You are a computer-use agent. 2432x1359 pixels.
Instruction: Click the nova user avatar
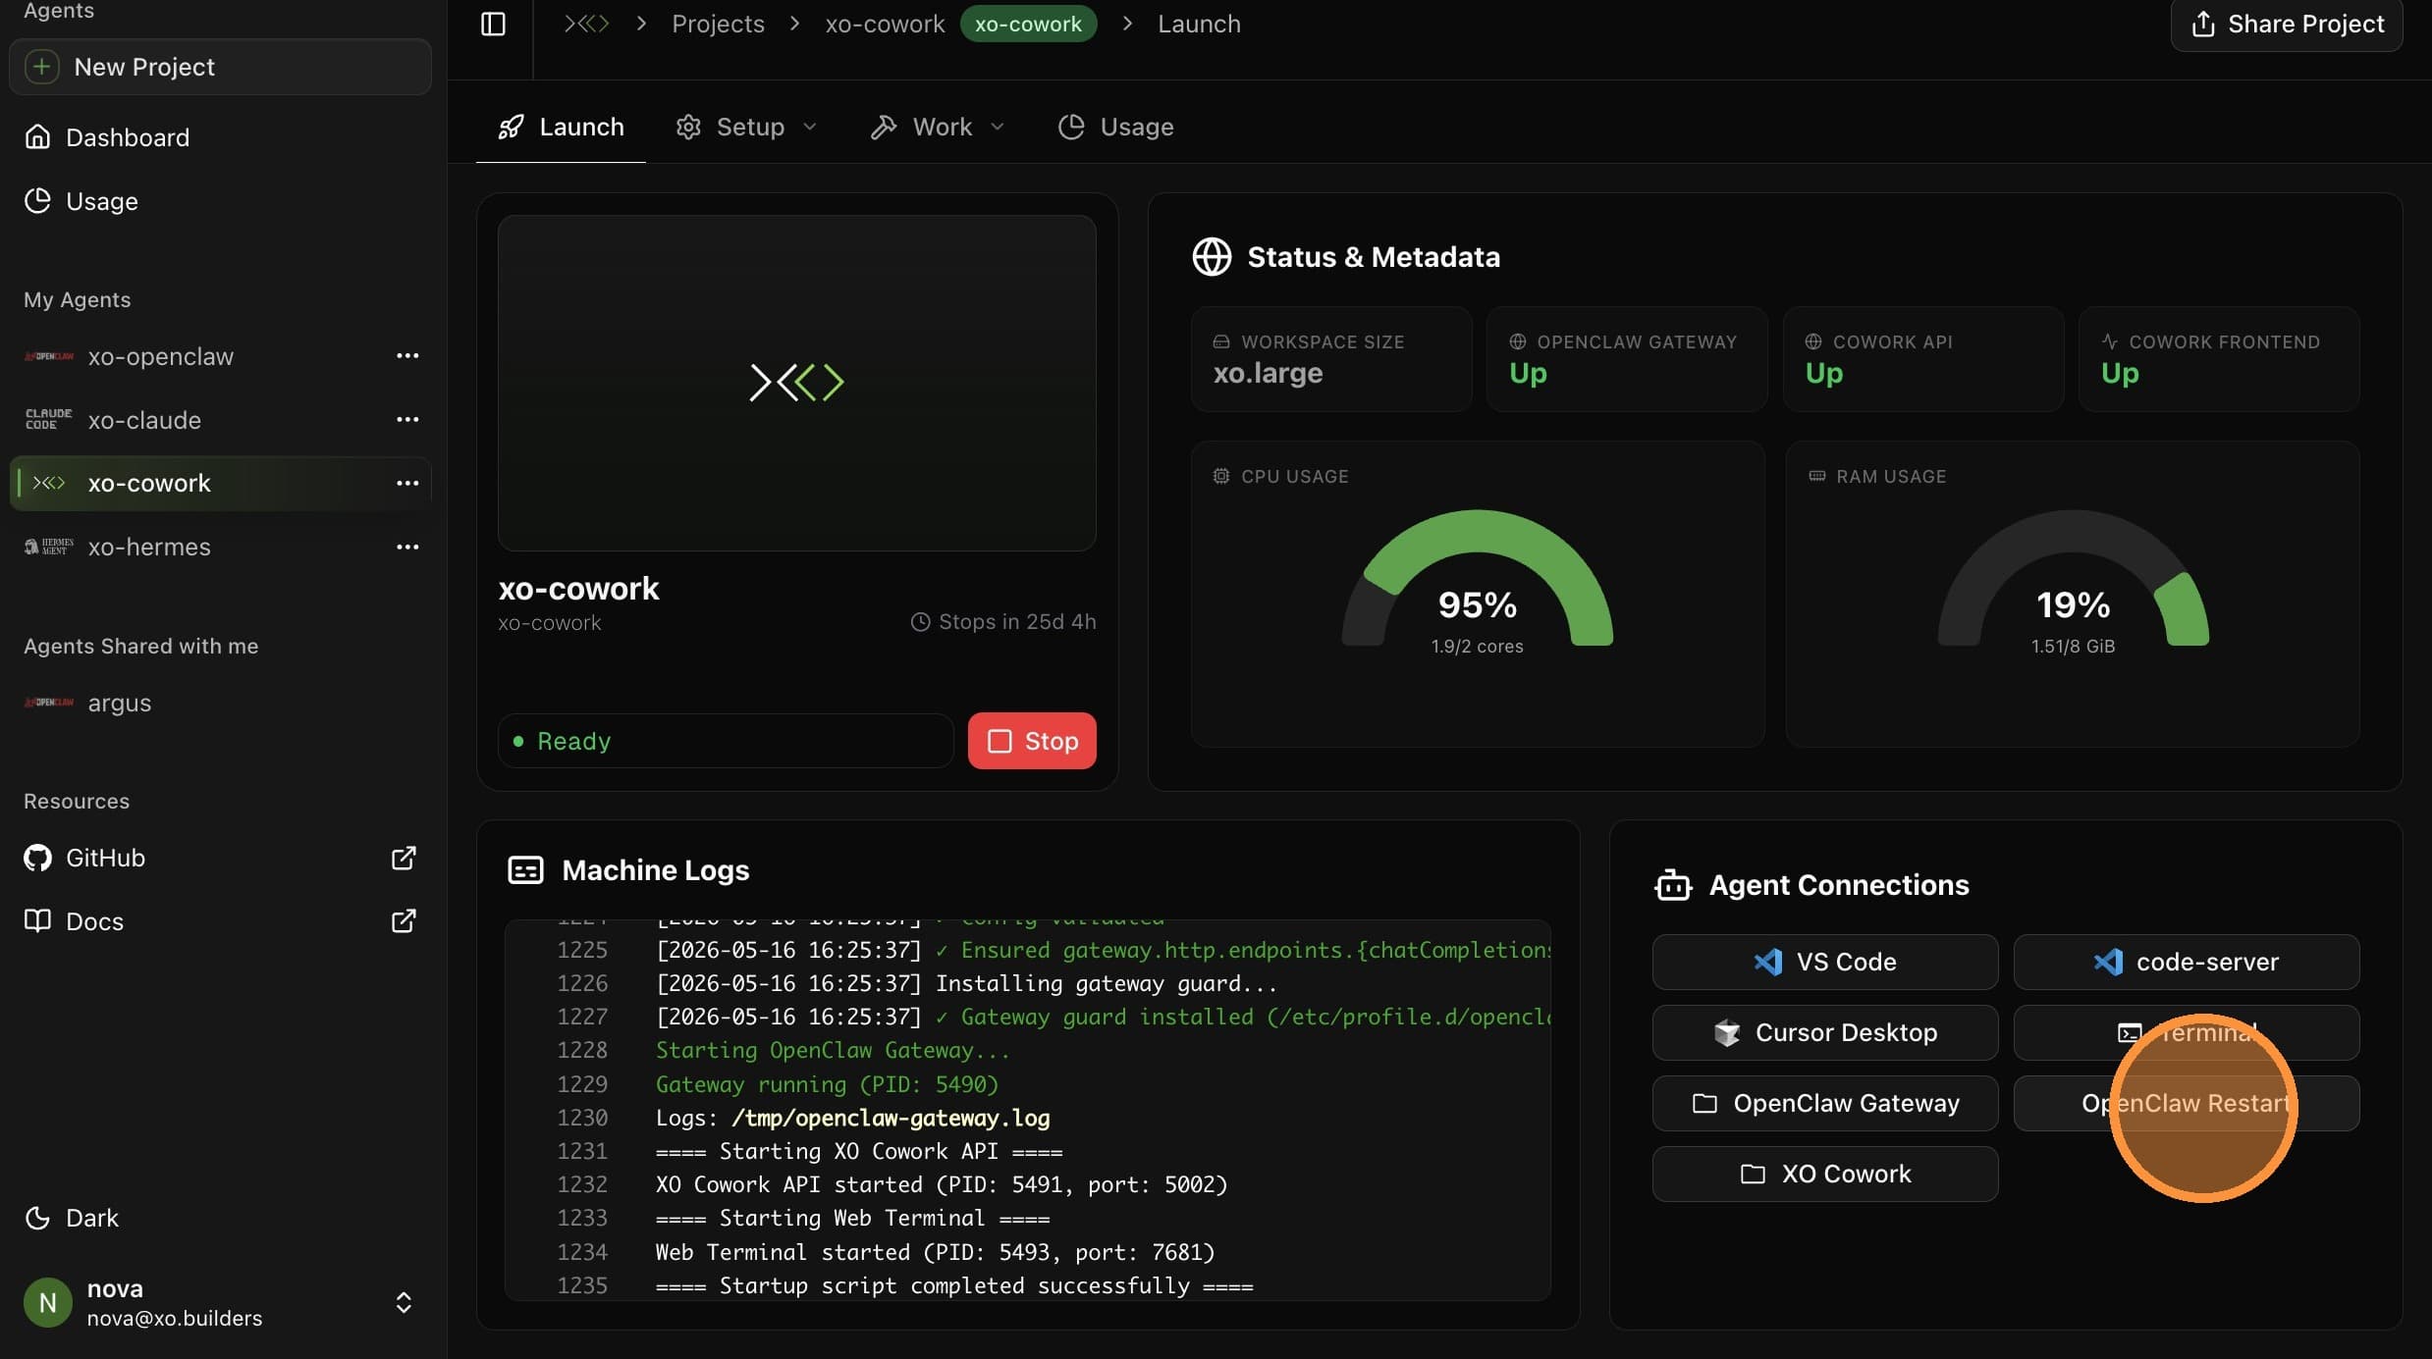(x=47, y=1303)
